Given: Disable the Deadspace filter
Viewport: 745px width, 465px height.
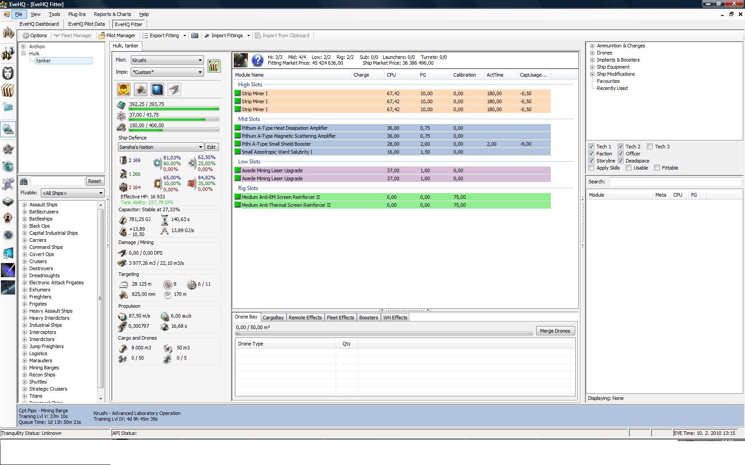Looking at the screenshot, I should tap(620, 161).
